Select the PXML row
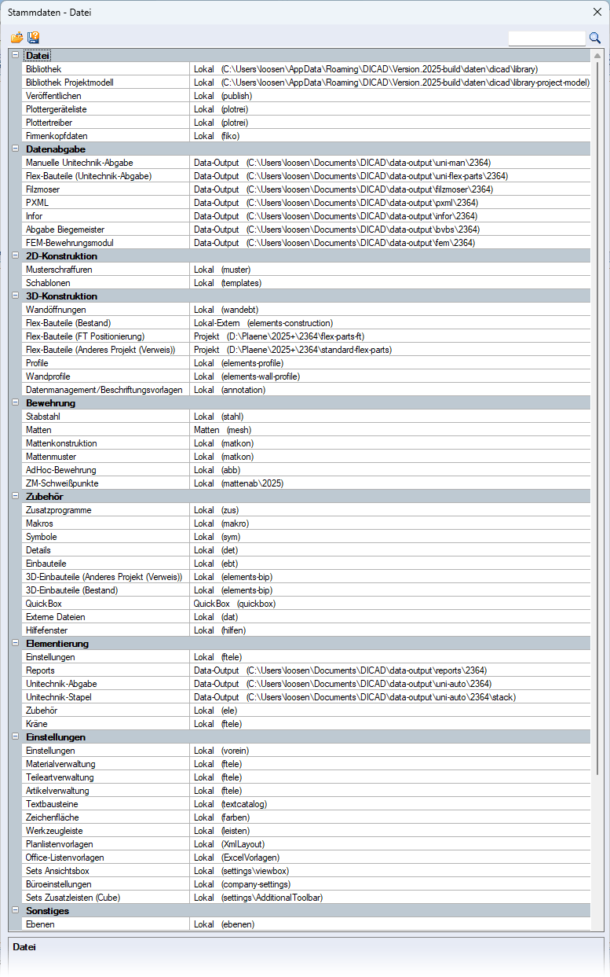Screen dimensions: 610x977 306,203
